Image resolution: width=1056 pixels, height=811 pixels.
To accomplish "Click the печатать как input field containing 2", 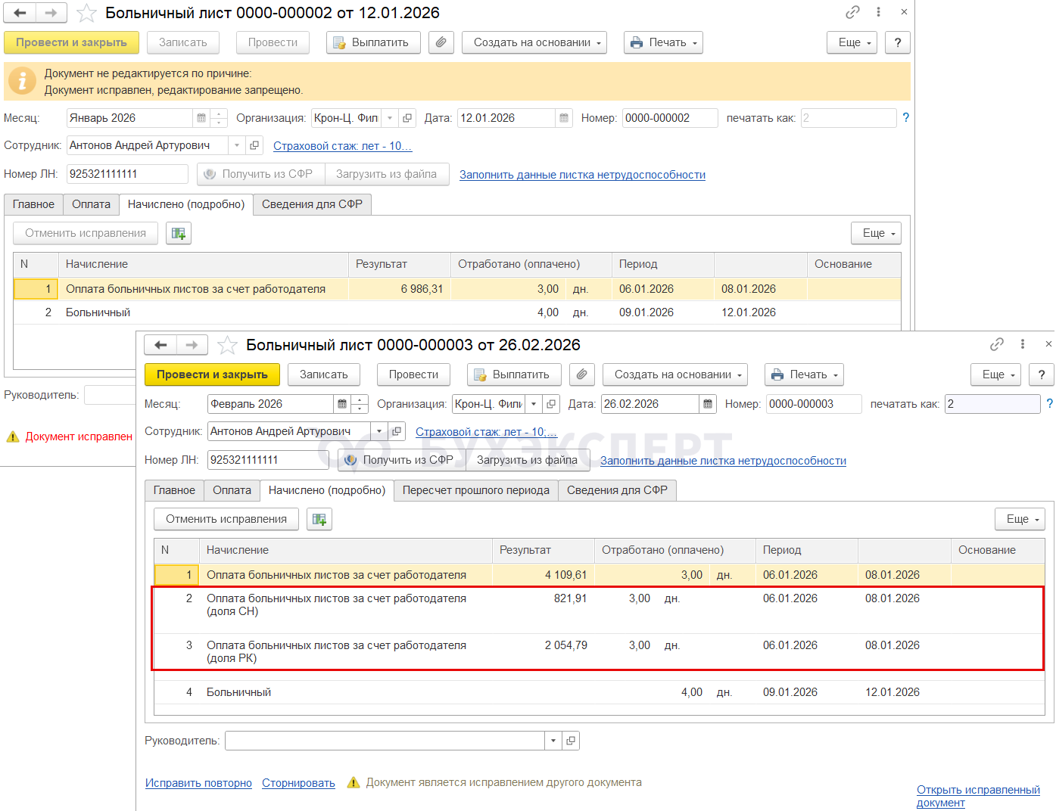I will [992, 404].
